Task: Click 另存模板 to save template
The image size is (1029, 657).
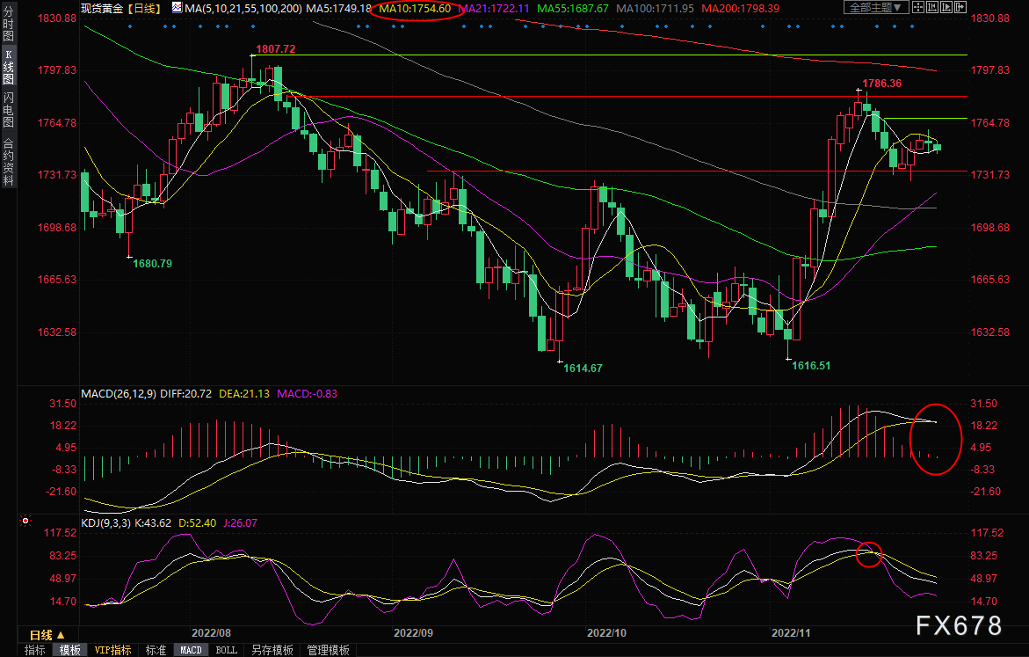Action: click(x=272, y=650)
